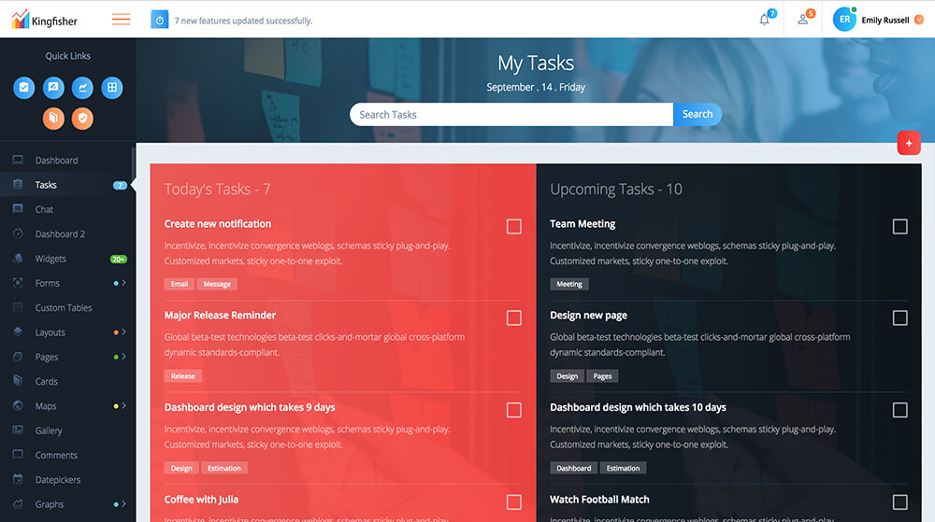Viewport: 935px width, 522px height.
Task: Tick the 'Major Release Reminder' checkbox
Action: 513,318
